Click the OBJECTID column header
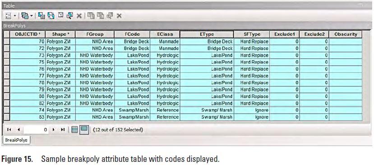The image size is (374, 165). coord(28,34)
